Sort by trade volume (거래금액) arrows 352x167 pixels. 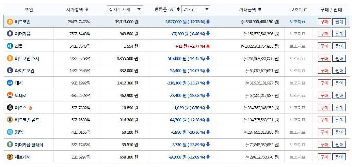[x=260, y=9]
